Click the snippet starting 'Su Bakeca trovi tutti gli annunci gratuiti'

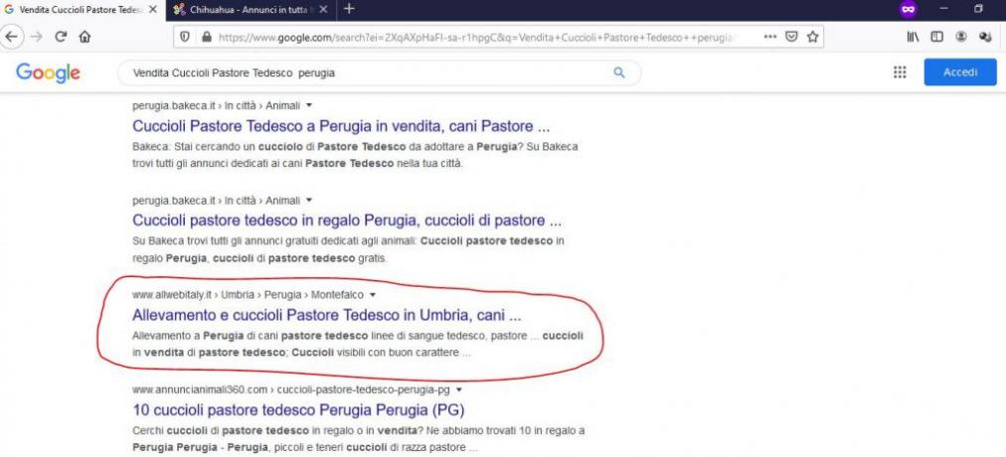[348, 249]
